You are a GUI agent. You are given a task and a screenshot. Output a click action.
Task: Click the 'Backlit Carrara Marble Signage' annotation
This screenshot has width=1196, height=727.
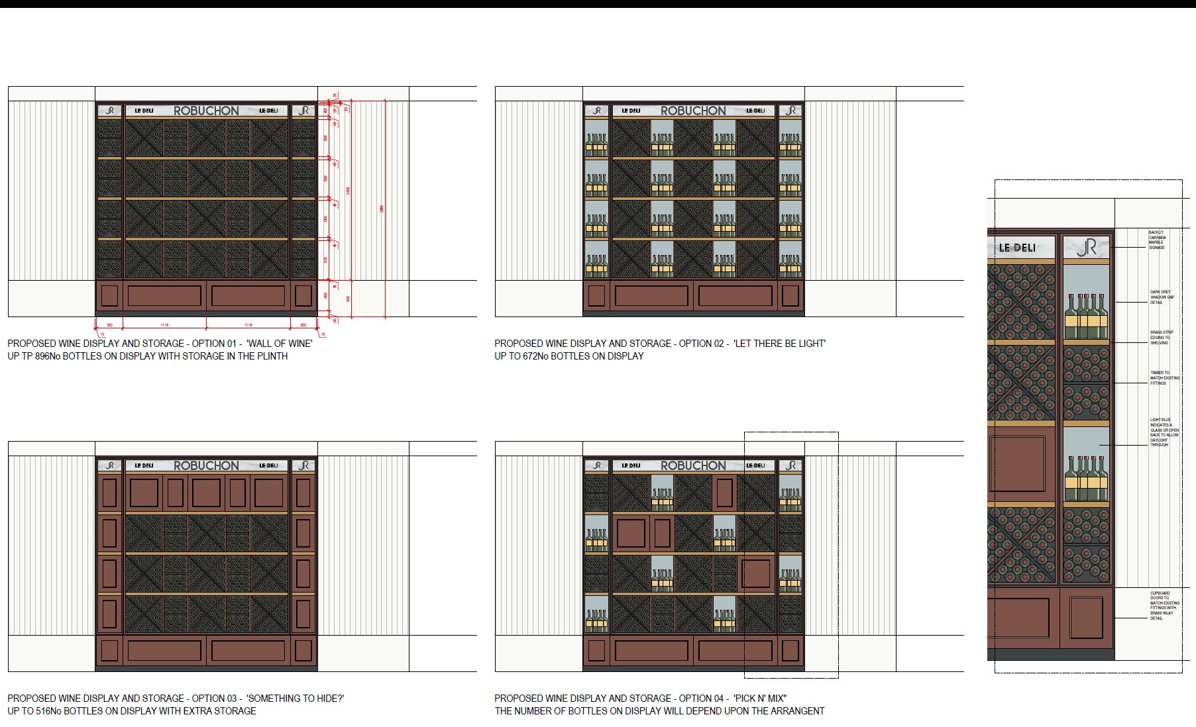click(x=1157, y=240)
